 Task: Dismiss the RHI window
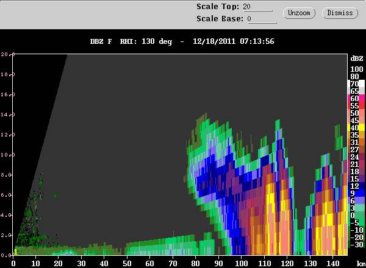[x=340, y=13]
